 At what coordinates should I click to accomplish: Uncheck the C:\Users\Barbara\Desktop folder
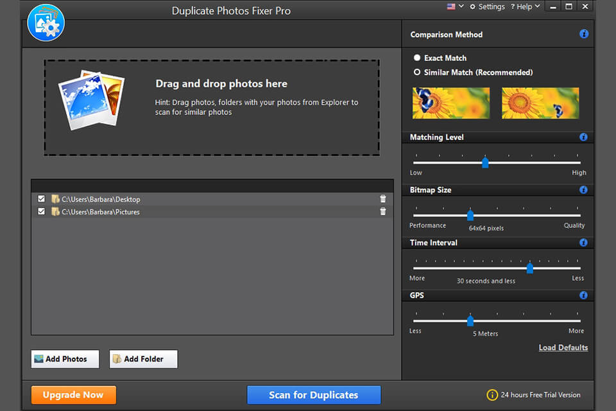point(42,199)
